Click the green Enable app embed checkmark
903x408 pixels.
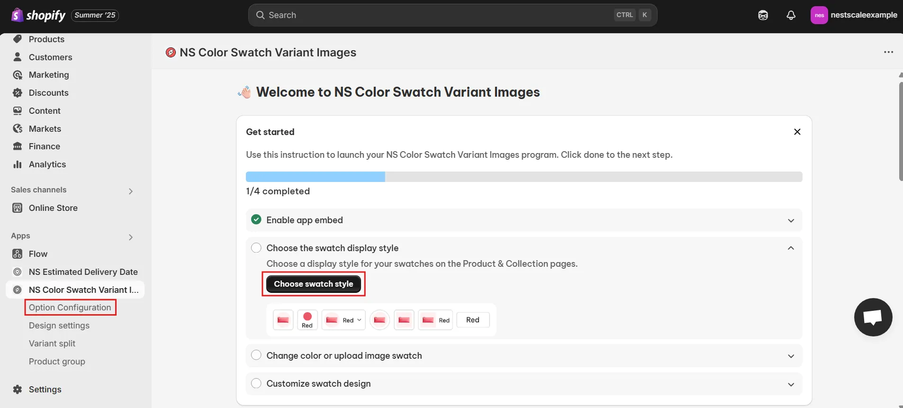256,219
